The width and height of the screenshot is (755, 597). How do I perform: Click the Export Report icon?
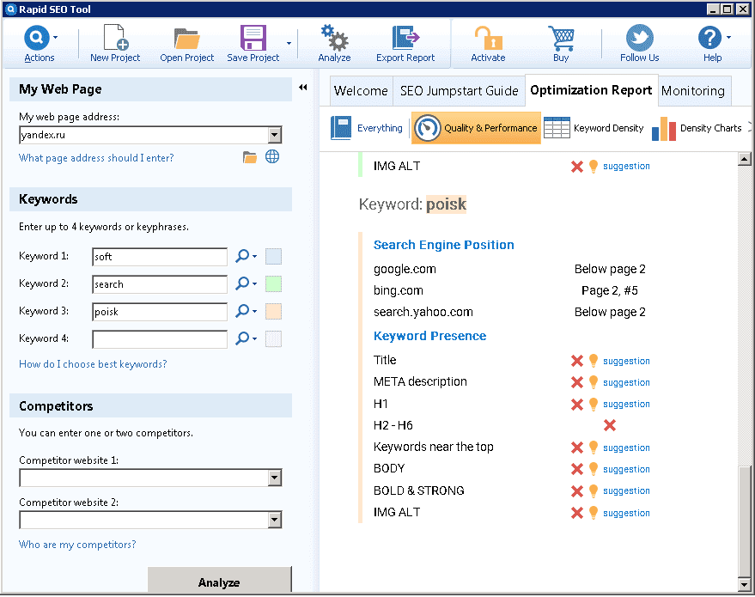click(x=405, y=40)
